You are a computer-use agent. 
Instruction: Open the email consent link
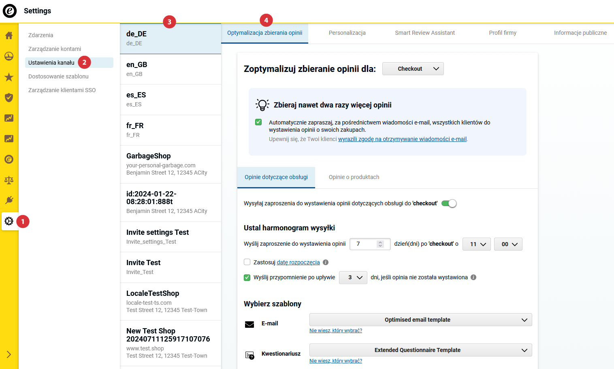tap(402, 139)
